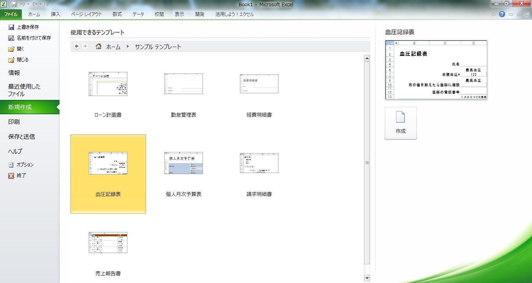Click 作成 button to create workbook
The height and width of the screenshot is (283, 532).
pos(401,123)
